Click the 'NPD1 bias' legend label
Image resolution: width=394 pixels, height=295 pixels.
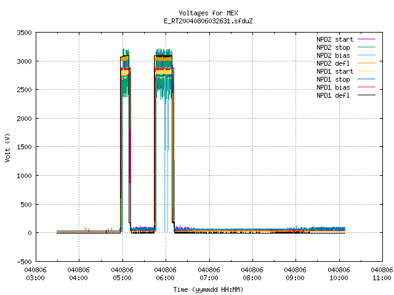point(333,87)
